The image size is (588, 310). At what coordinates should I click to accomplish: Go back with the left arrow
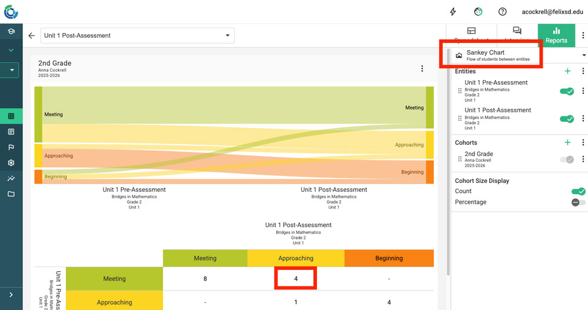(x=32, y=36)
